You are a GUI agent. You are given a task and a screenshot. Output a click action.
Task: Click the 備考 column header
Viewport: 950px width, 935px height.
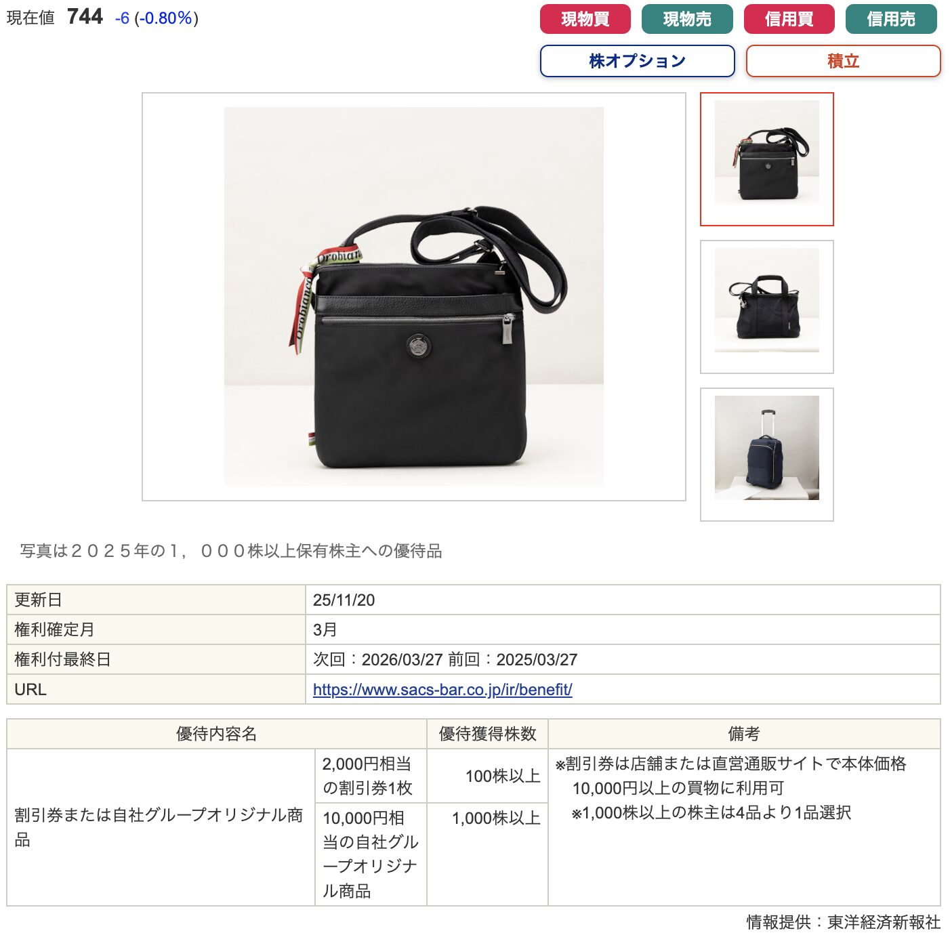click(x=744, y=734)
